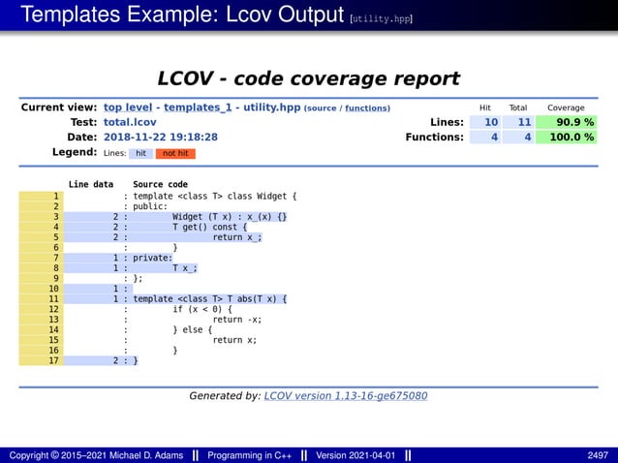Click source line 2 'public:'
The height and width of the screenshot is (463, 618).
click(150, 206)
